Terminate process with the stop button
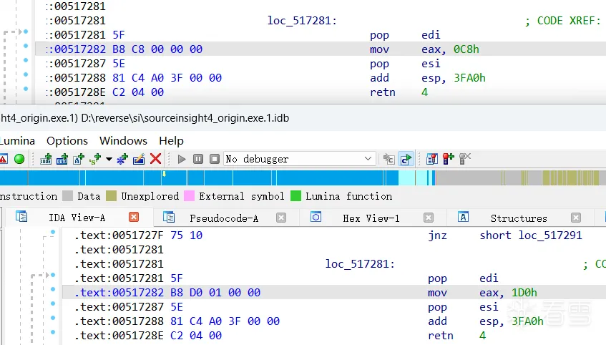 pyautogui.click(x=215, y=159)
